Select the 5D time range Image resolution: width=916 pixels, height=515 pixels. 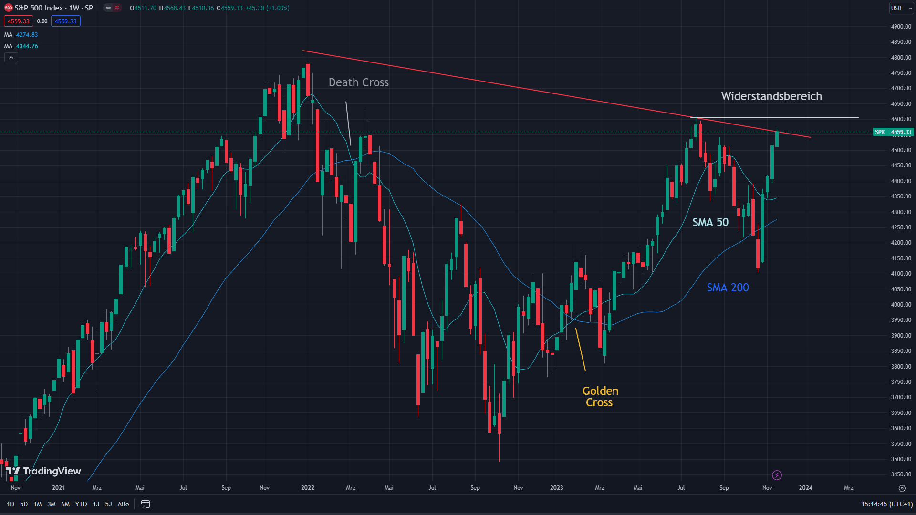tap(24, 504)
